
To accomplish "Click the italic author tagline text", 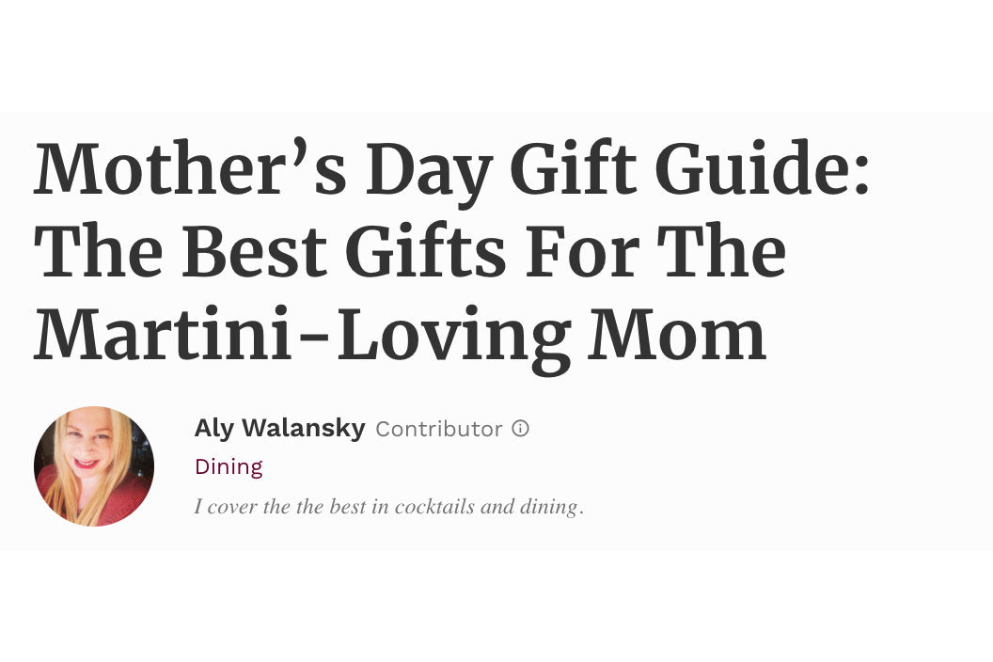I will 388,507.
